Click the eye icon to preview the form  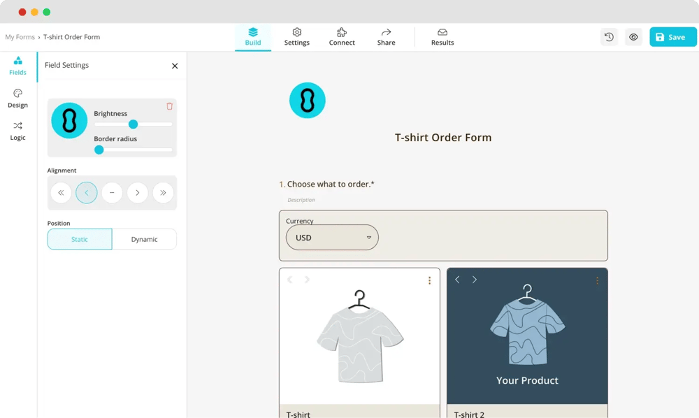pos(633,36)
